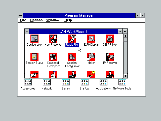Open the Help menu
161x121 pixels.
pos(68,20)
